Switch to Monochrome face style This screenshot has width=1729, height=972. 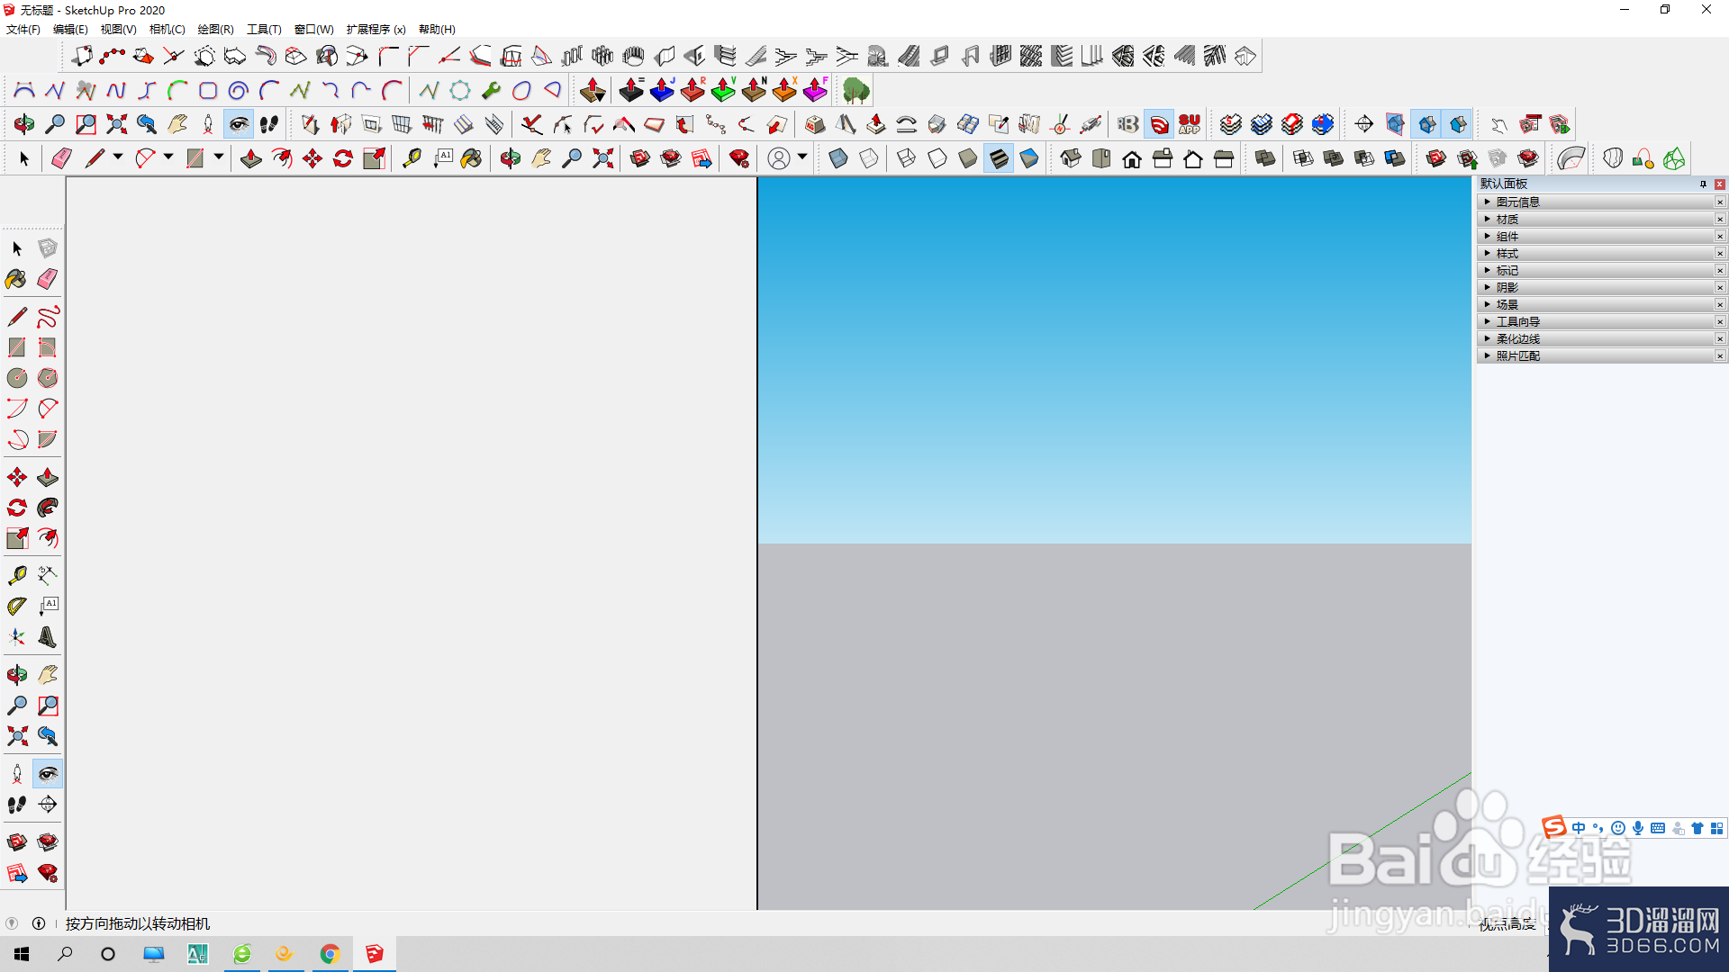(1029, 159)
